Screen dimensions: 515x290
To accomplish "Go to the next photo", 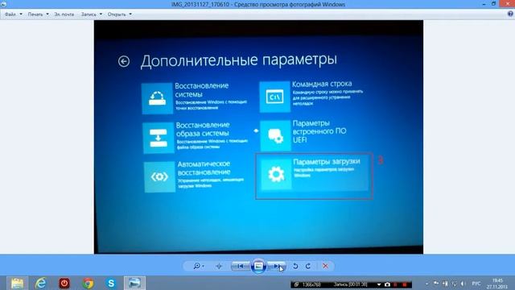I will point(277,266).
